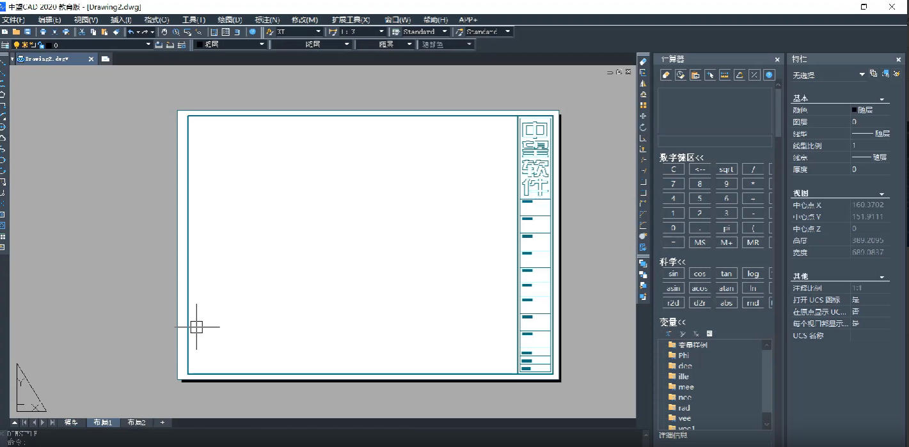Image resolution: width=909 pixels, height=447 pixels.
Task: Toggle the layer 0 lightbulb on/off icon
Action: pyautogui.click(x=17, y=45)
